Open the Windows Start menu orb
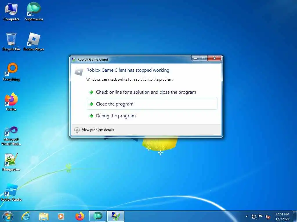Screen dimensions: 297x222 pos(8,216)
